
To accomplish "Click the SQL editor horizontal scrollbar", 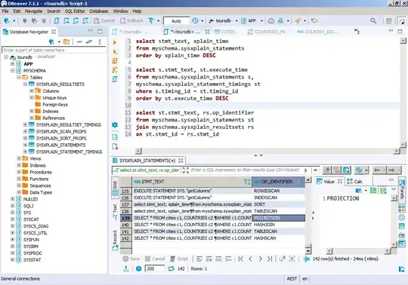I will [267, 151].
